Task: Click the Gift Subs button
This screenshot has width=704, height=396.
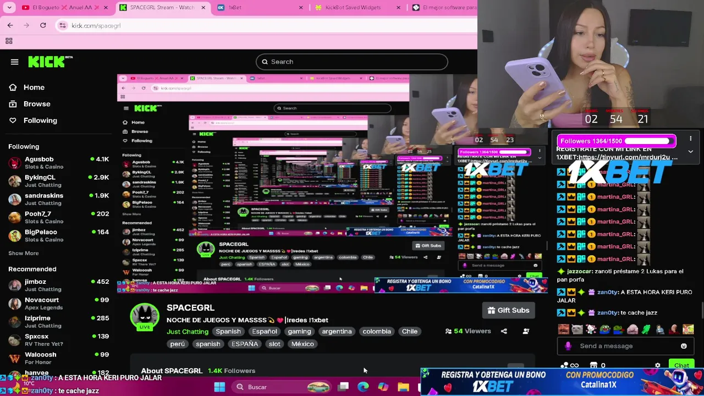Action: tap(509, 310)
